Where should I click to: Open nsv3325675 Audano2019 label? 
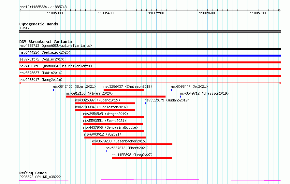[x=167, y=100]
